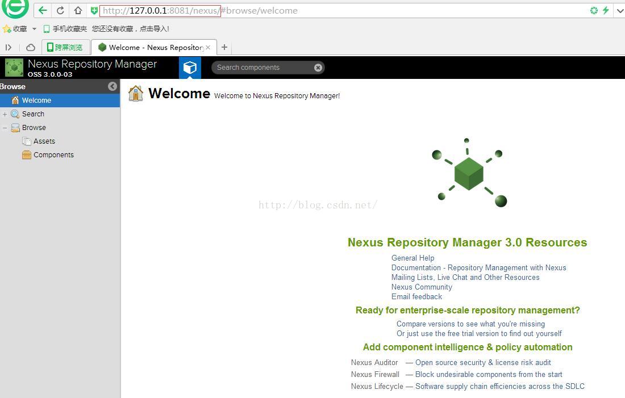Open Assets in the sidebar
This screenshot has height=398, width=625.
[44, 141]
